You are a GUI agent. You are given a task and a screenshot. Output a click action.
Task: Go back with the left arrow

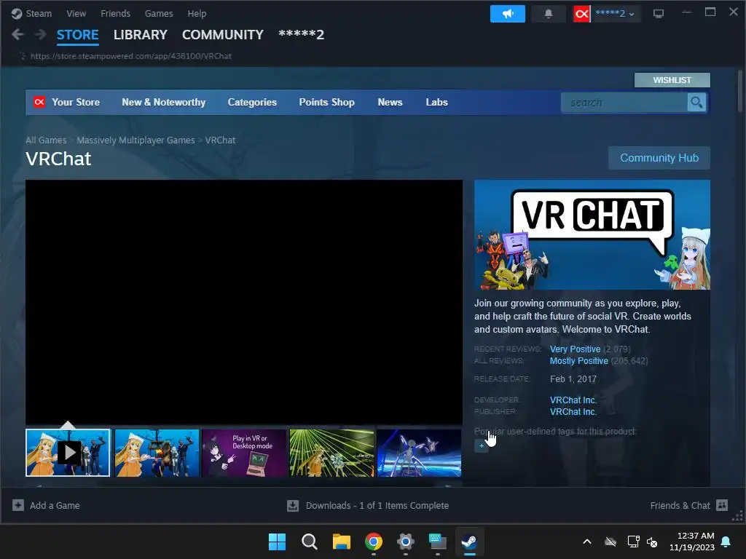18,34
